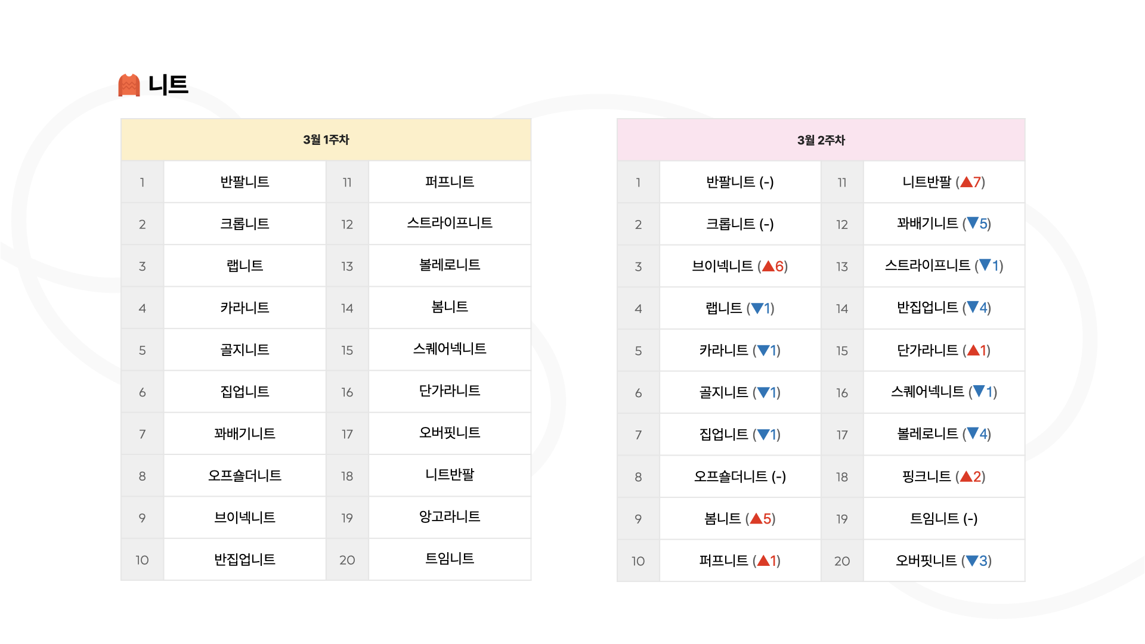1145x644 pixels.
Task: Click 볼레로니트 (▼4) entry
Action: point(944,434)
